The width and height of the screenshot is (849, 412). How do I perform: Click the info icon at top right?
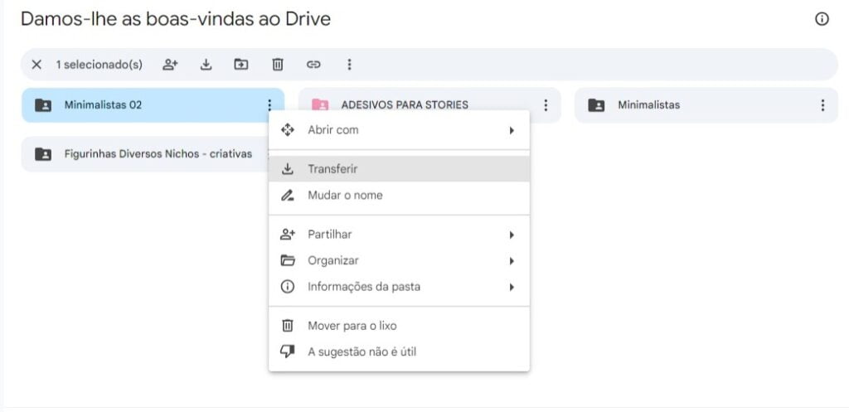click(x=822, y=19)
